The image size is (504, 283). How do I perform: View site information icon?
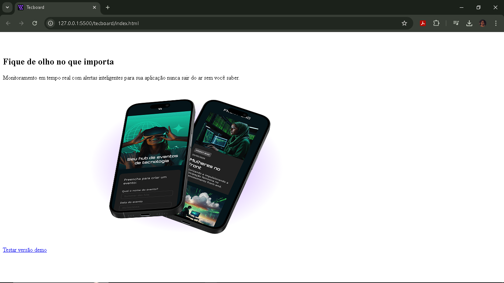[51, 23]
